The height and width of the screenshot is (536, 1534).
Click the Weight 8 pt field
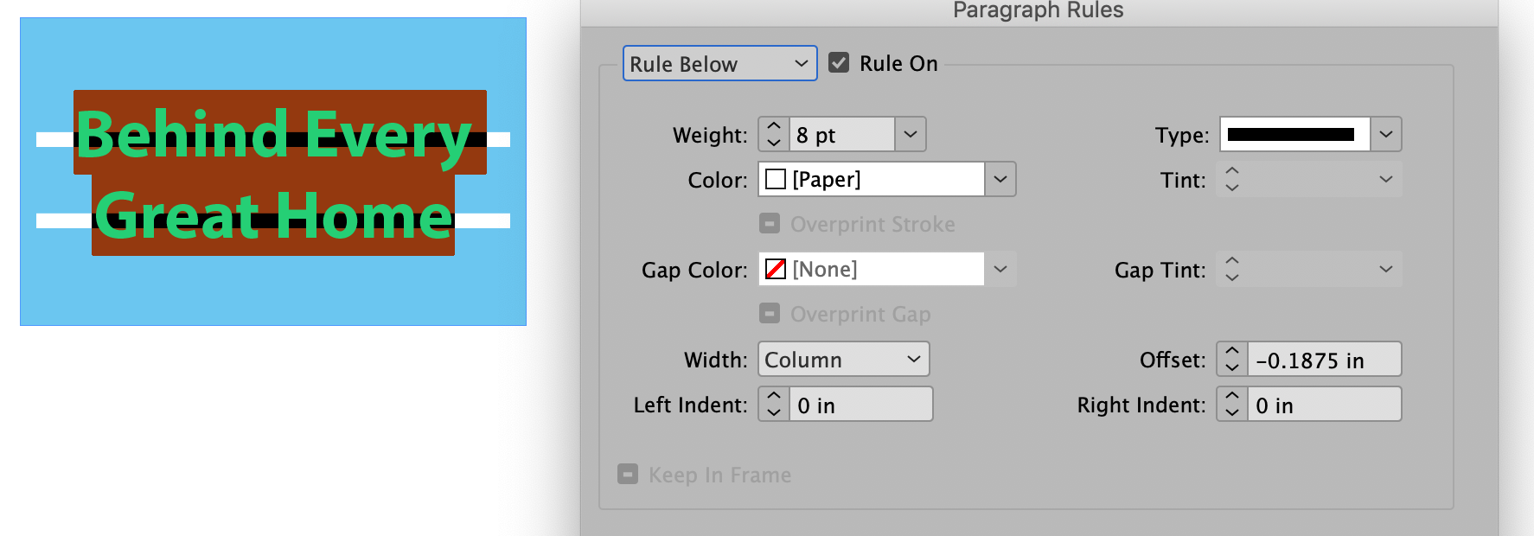[x=843, y=135]
